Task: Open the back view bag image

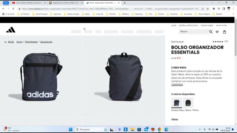Action: tap(124, 77)
